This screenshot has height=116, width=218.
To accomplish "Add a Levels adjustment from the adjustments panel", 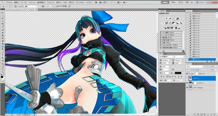I will 170,18.
